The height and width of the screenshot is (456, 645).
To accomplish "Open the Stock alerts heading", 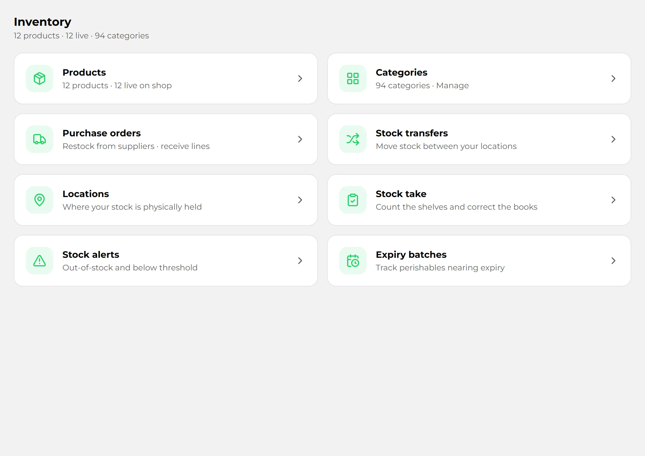I will pos(91,255).
